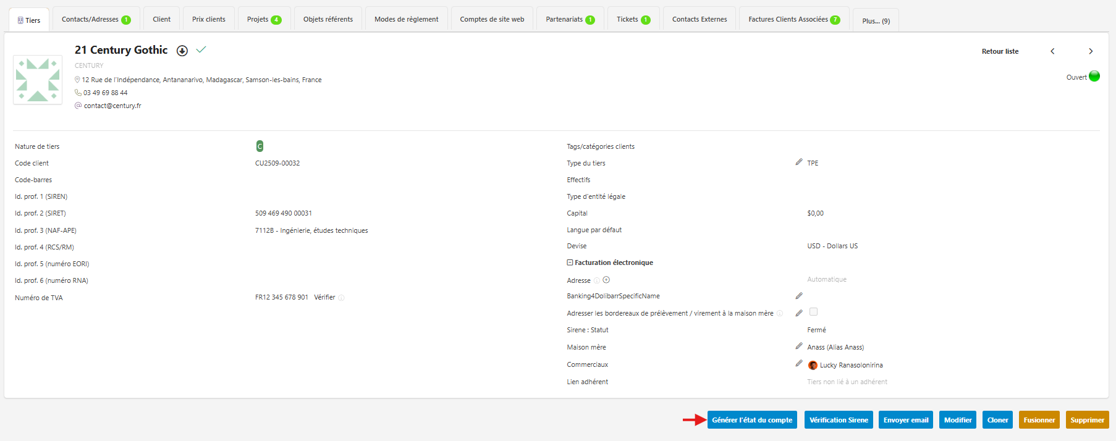
Task: Open the Tickets tab
Action: [633, 19]
